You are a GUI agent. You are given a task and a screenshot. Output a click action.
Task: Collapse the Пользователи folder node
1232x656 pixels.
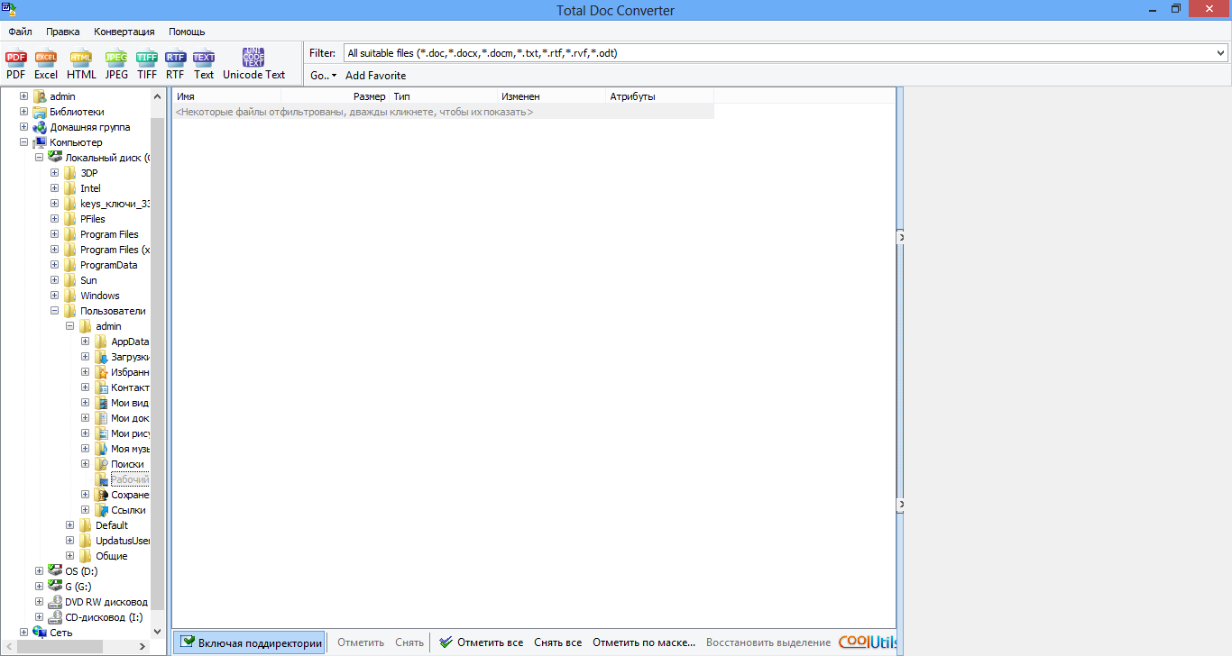[x=55, y=311]
